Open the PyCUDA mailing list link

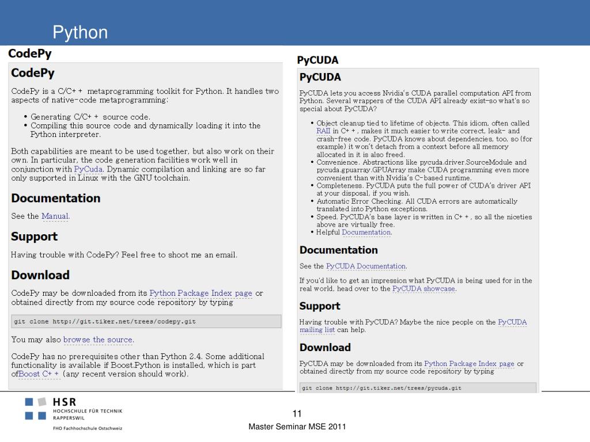click(x=413, y=326)
